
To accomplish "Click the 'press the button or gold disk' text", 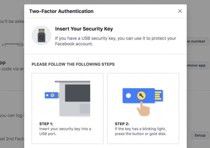I will click(x=141, y=134).
